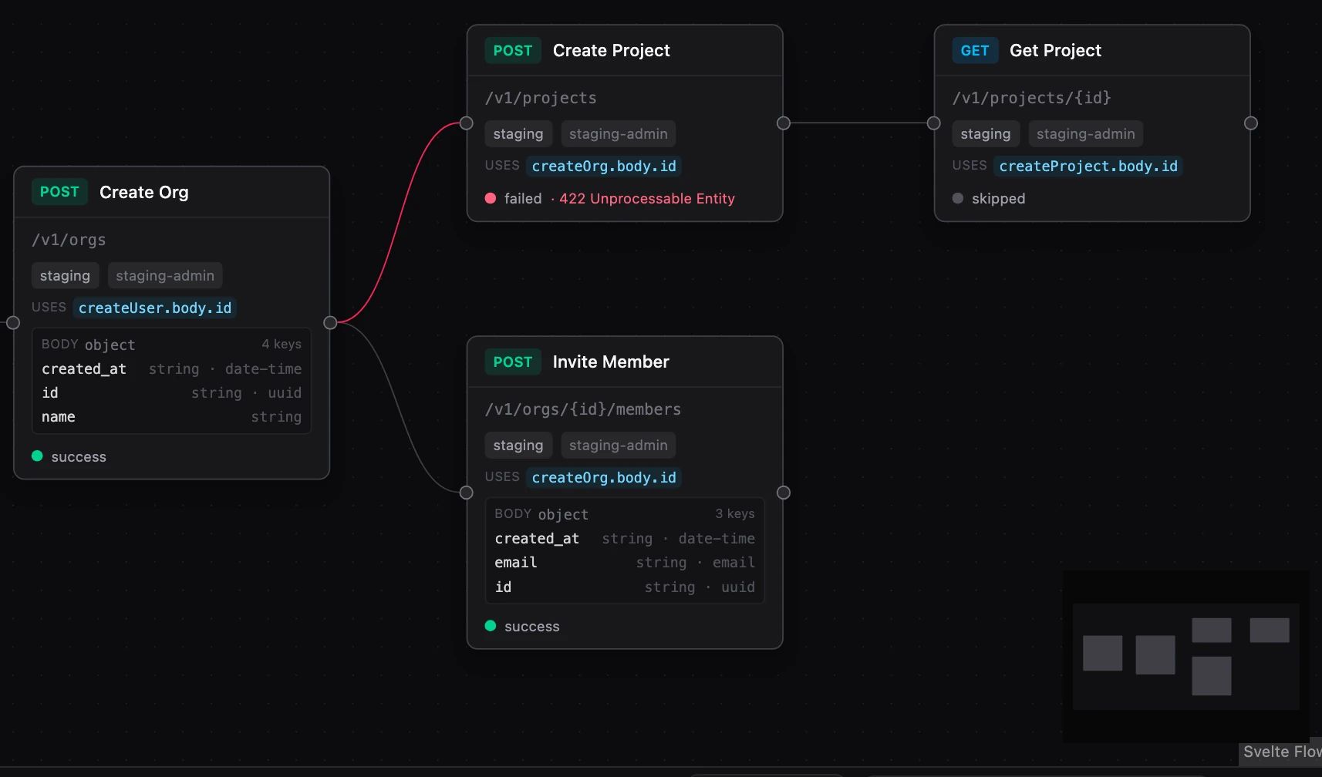Screen dimensions: 1322x777
Task: Click staging-admin tag on Invite Member
Action: coord(619,446)
